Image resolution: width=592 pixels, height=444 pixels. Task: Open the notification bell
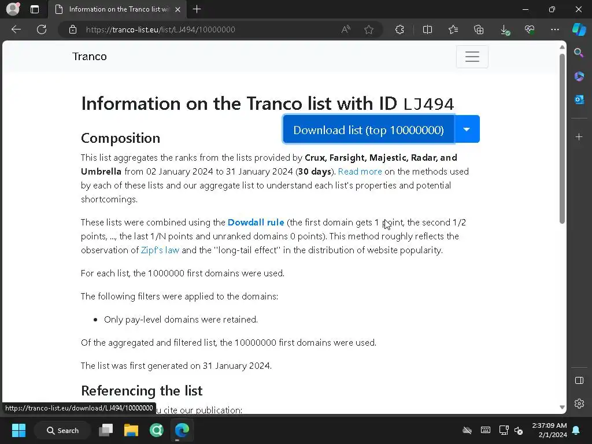(576, 430)
